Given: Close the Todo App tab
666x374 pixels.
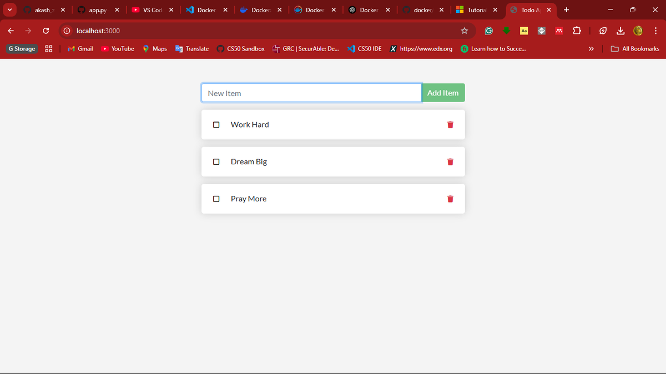Looking at the screenshot, I should (549, 10).
